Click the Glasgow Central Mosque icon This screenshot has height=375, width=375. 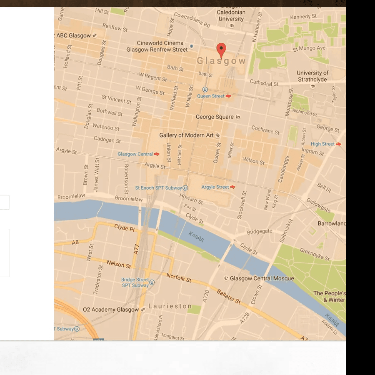[225, 277]
